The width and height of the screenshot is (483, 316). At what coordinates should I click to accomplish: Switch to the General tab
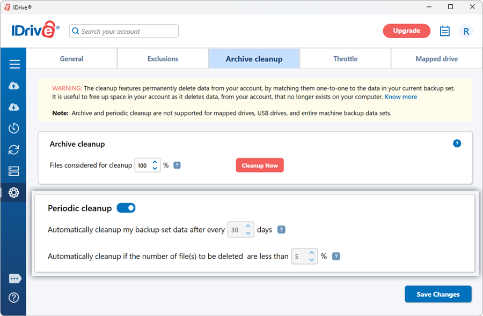tap(71, 59)
